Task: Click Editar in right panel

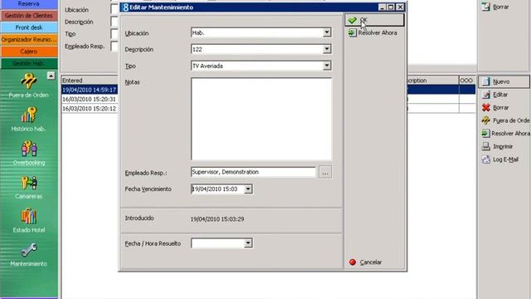Action: 495,95
